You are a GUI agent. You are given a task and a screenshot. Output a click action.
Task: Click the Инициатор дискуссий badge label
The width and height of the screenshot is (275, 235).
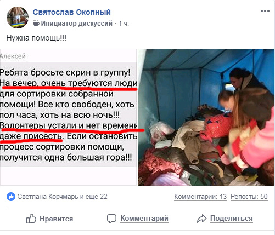tap(76, 24)
